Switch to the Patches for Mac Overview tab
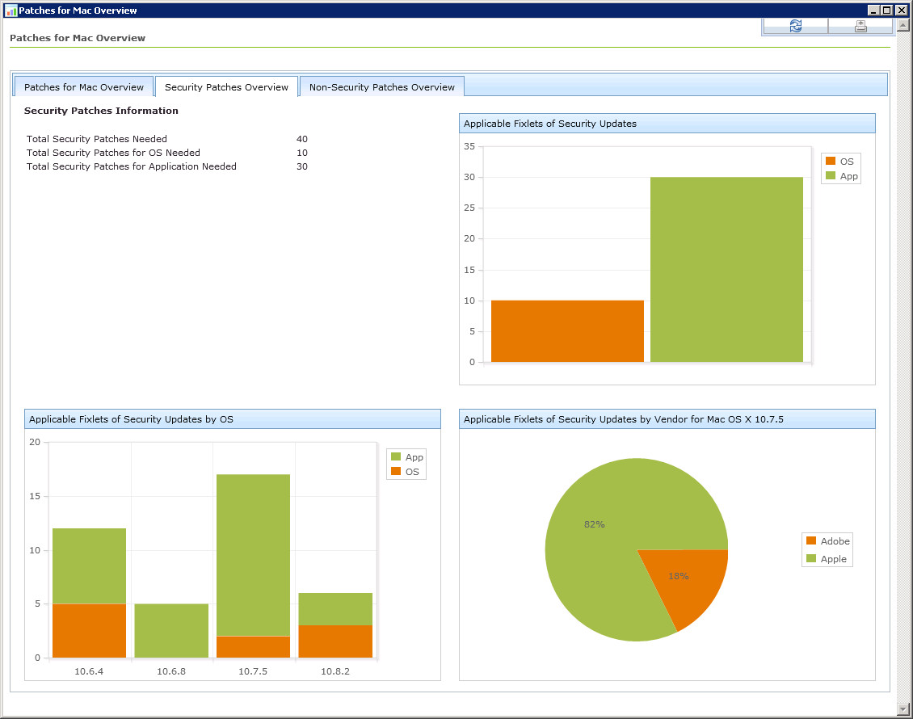 84,87
